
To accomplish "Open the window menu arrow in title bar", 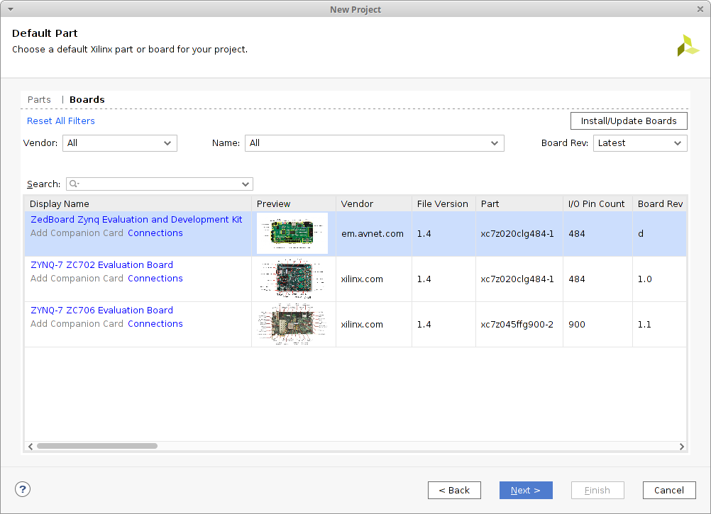I will pyautogui.click(x=10, y=9).
